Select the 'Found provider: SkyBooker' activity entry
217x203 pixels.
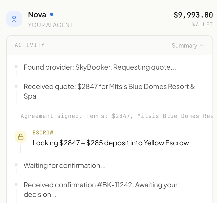pos(100,67)
